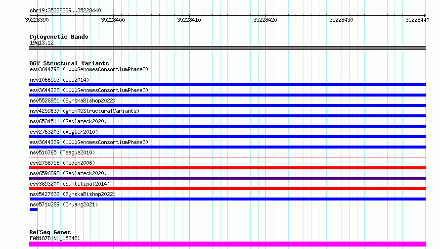
Task: Select variant label nsv4259637 (gnomADStructuralVariants)
Action: (85, 111)
